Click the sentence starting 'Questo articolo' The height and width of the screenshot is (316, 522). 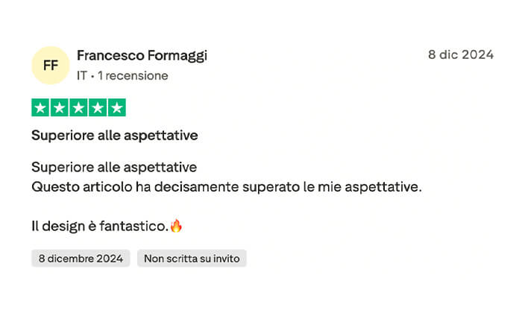coord(227,186)
